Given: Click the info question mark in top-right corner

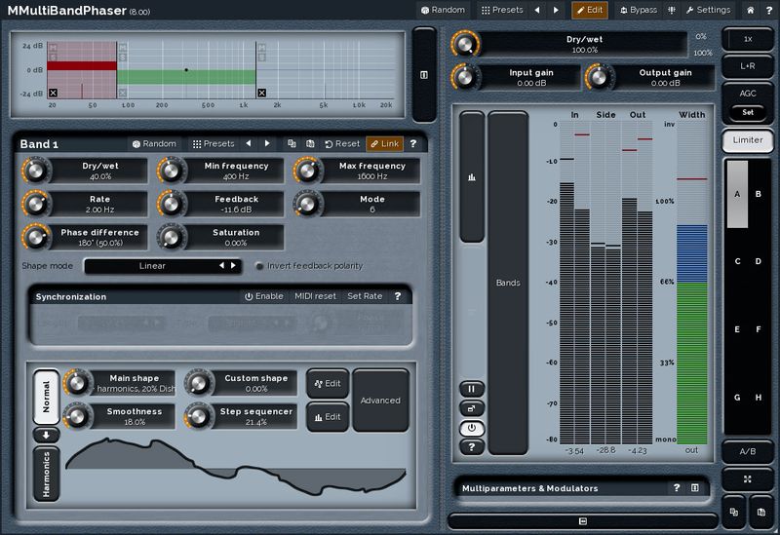Looking at the screenshot, I should click(x=768, y=10).
